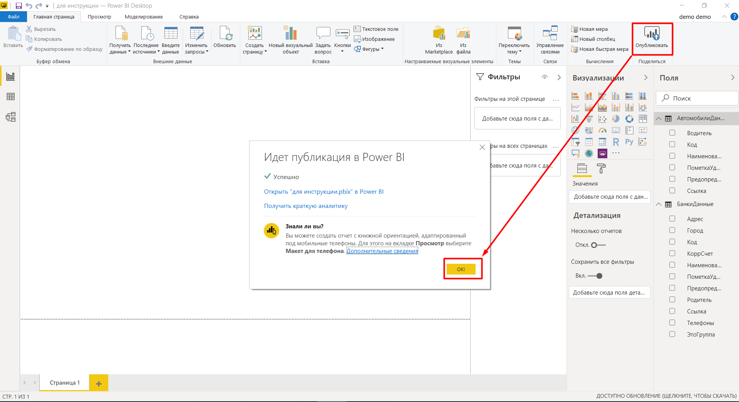Open the Последние источники list
739x402 pixels.
click(x=146, y=40)
